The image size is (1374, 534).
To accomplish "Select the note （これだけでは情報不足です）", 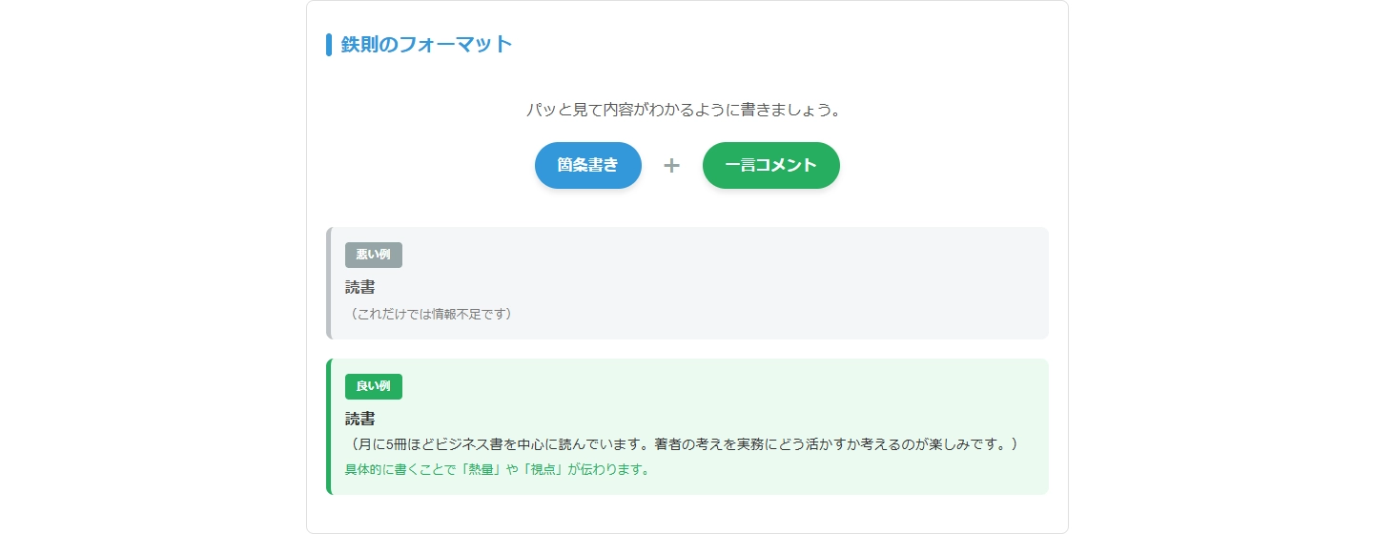I will (432, 314).
